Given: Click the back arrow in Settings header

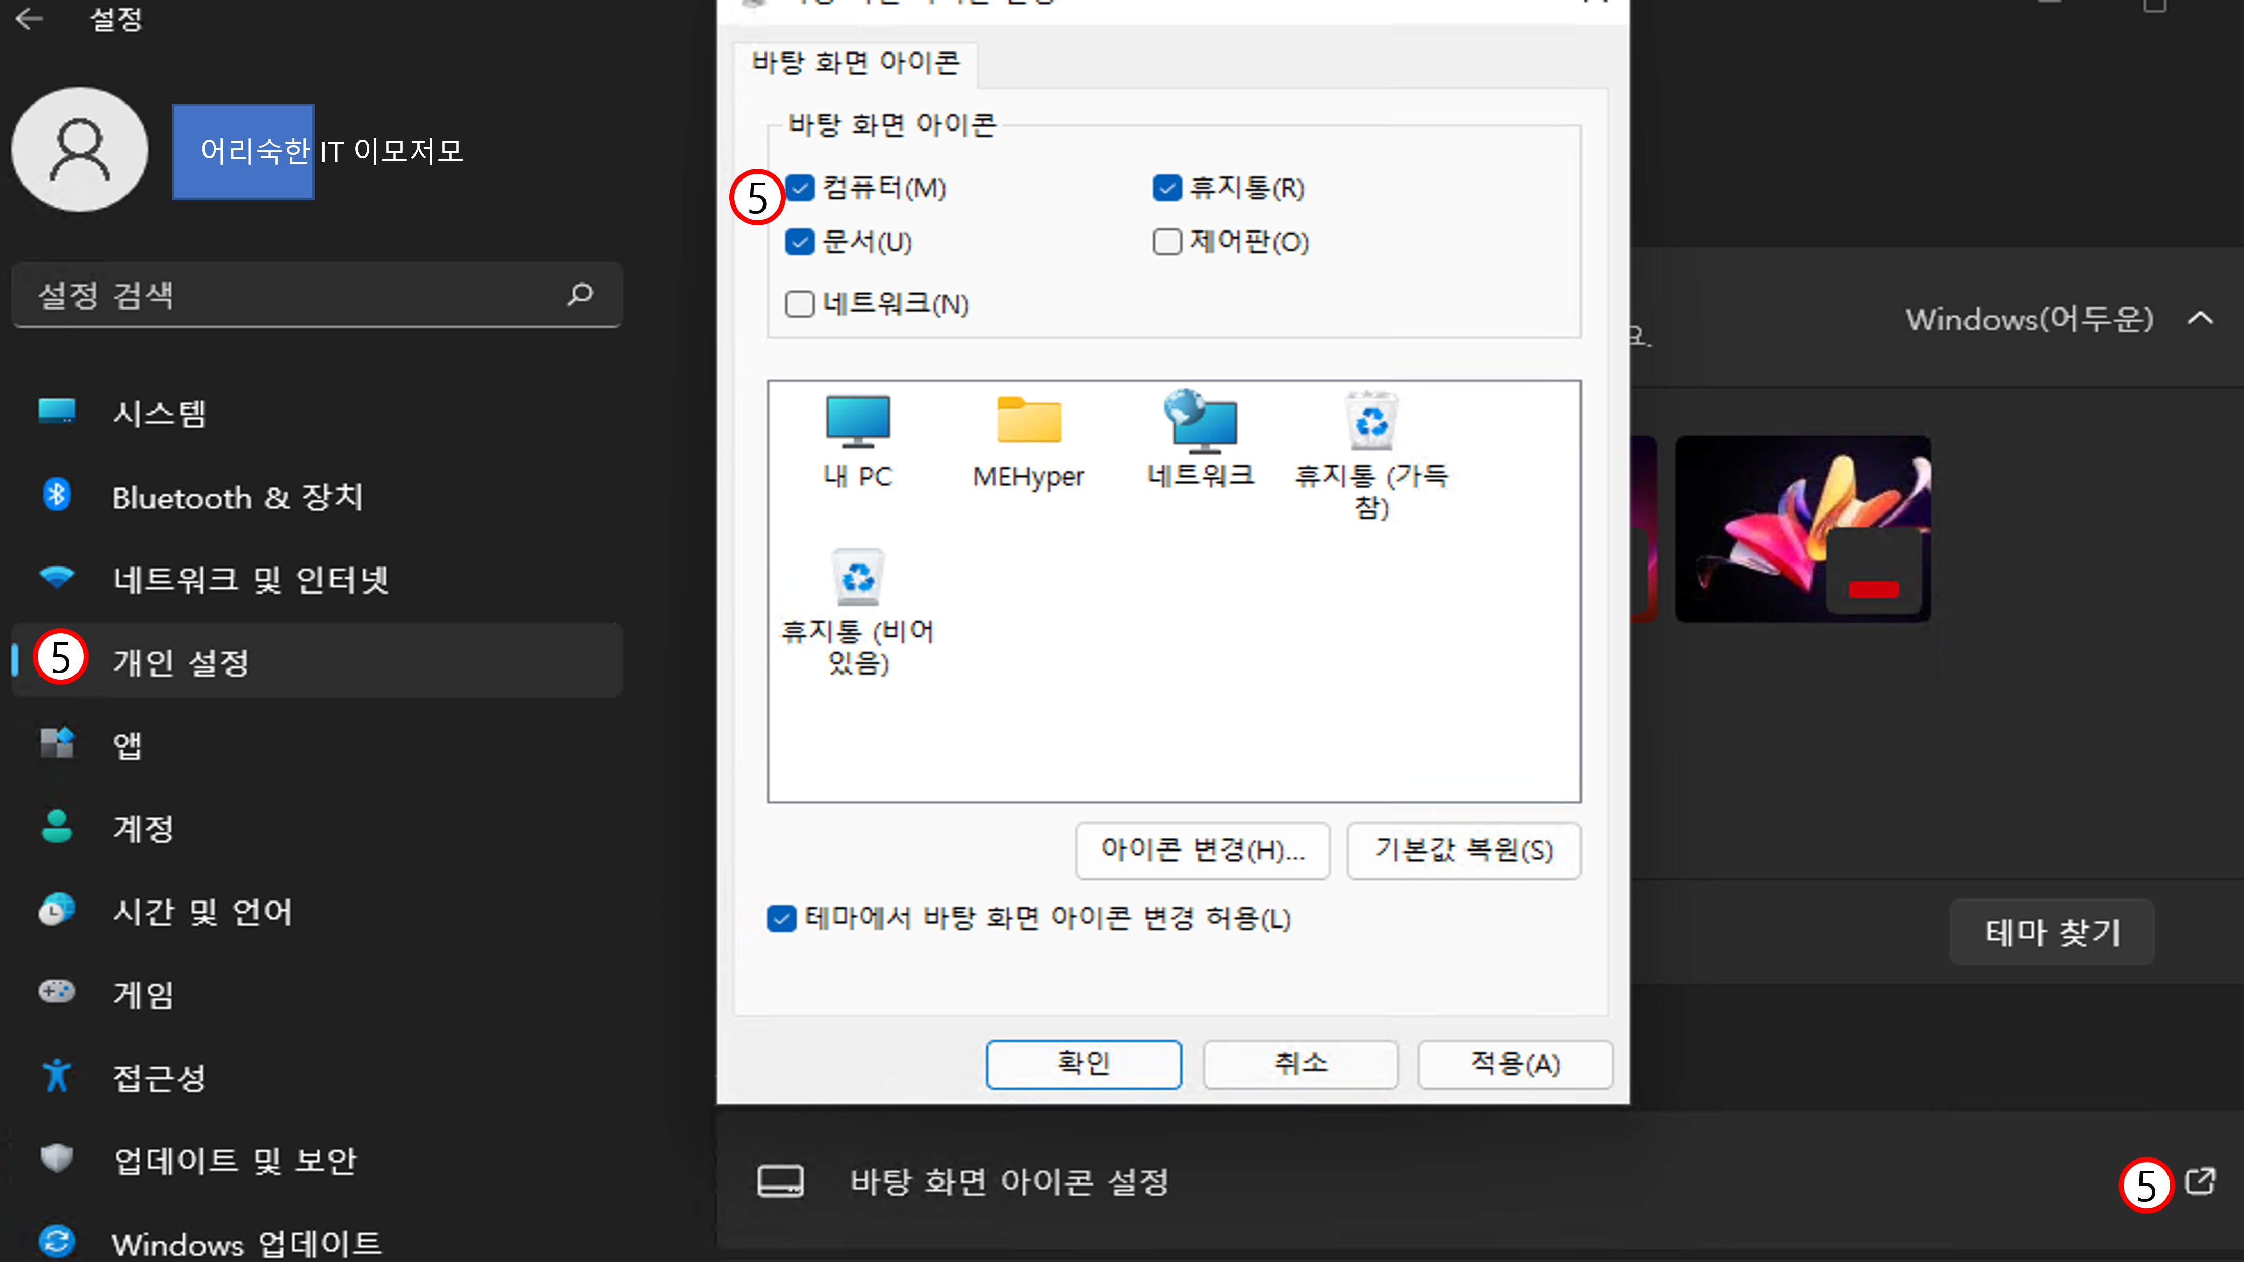Looking at the screenshot, I should (x=30, y=18).
